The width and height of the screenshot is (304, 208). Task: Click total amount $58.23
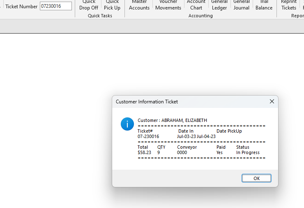[144, 152]
